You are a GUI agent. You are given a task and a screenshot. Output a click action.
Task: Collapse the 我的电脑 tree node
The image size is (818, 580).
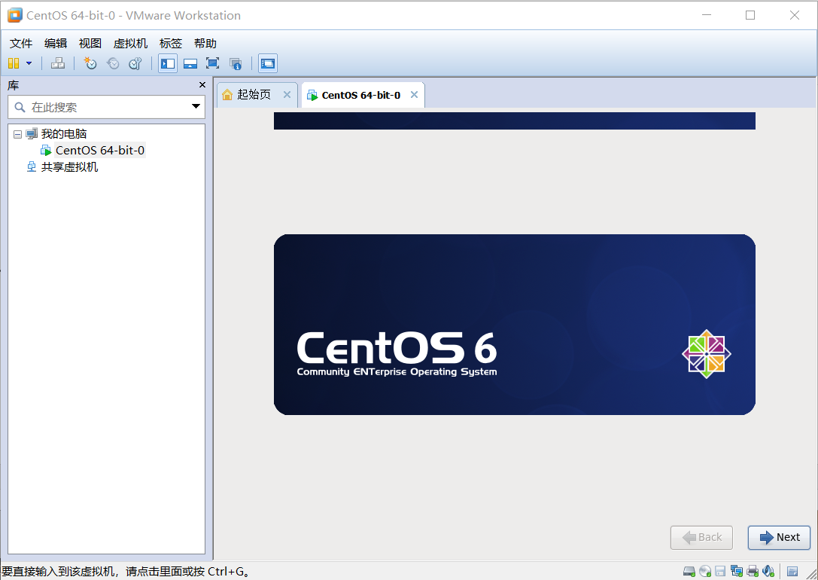click(17, 134)
